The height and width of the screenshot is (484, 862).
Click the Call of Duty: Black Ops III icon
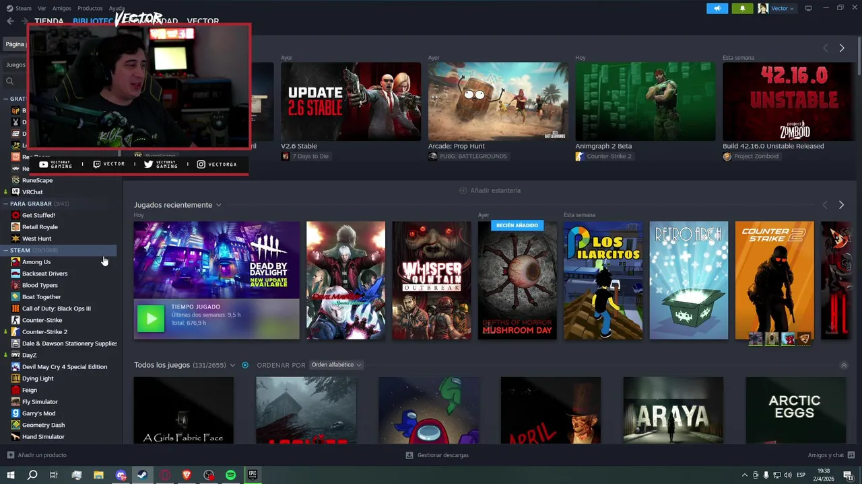[15, 309]
